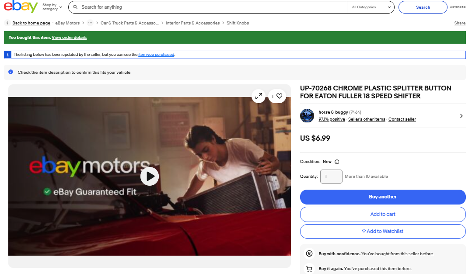
Task: Open the item you purchased link
Action: [x=156, y=55]
